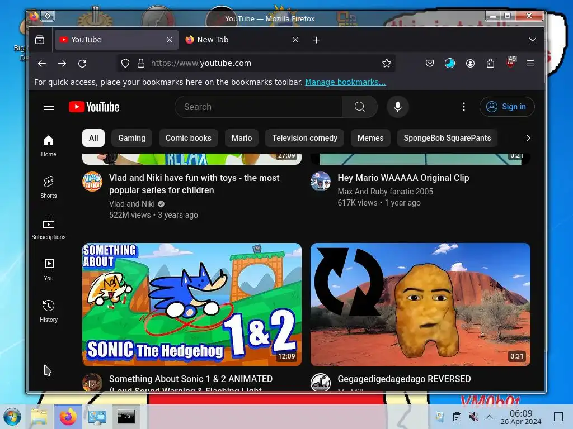
Task: Open Firefox View icon beside tabs
Action: coord(40,40)
